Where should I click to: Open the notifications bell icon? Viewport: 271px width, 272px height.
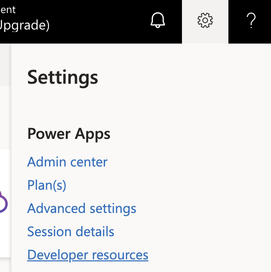tap(158, 20)
